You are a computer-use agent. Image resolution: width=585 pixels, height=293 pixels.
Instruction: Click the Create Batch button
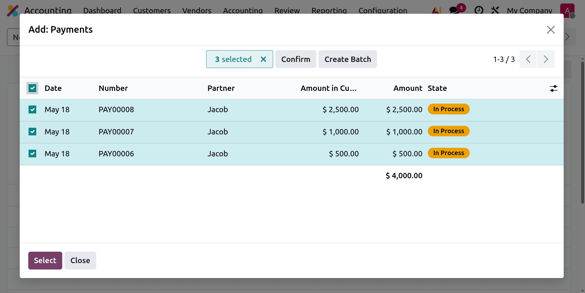point(348,59)
